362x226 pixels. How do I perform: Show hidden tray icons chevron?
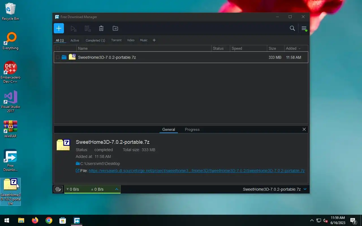point(312,220)
